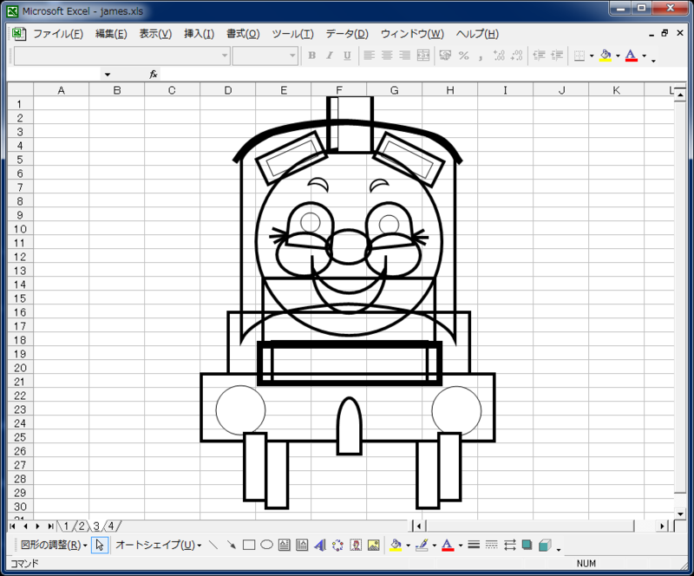Toggle Align Right
The height and width of the screenshot is (576, 694).
[x=404, y=56]
